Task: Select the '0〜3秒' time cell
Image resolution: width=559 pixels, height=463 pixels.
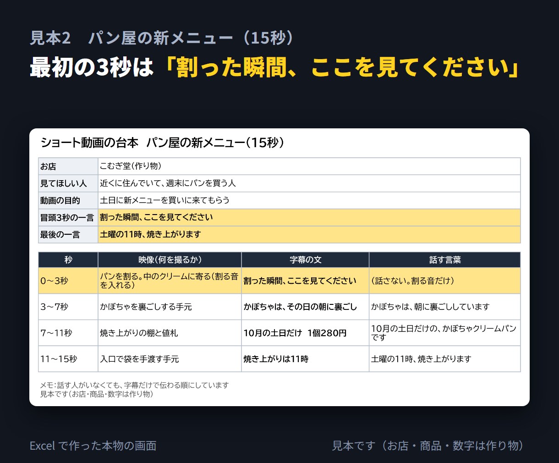Action: [68, 281]
